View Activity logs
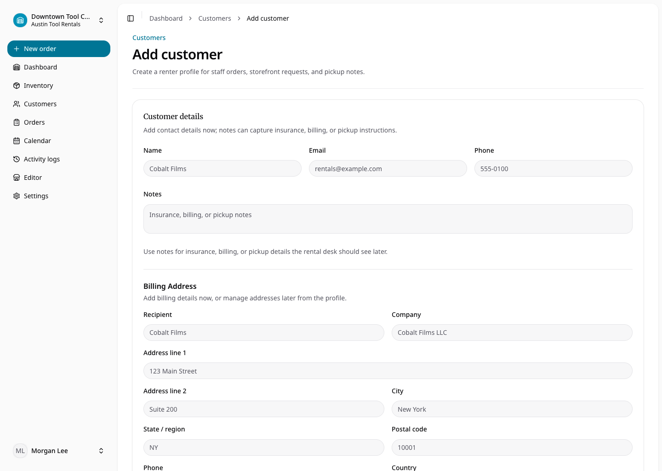The width and height of the screenshot is (662, 471). 59,159
